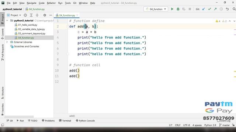Open the Event Log
The height and width of the screenshot is (132, 236).
tap(224, 121)
